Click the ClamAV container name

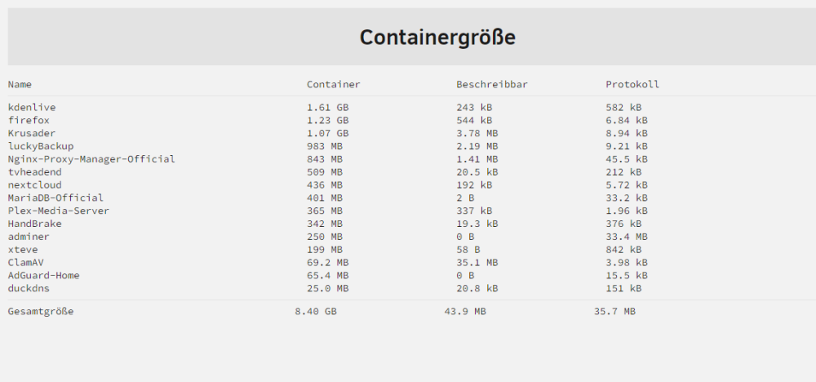click(25, 263)
